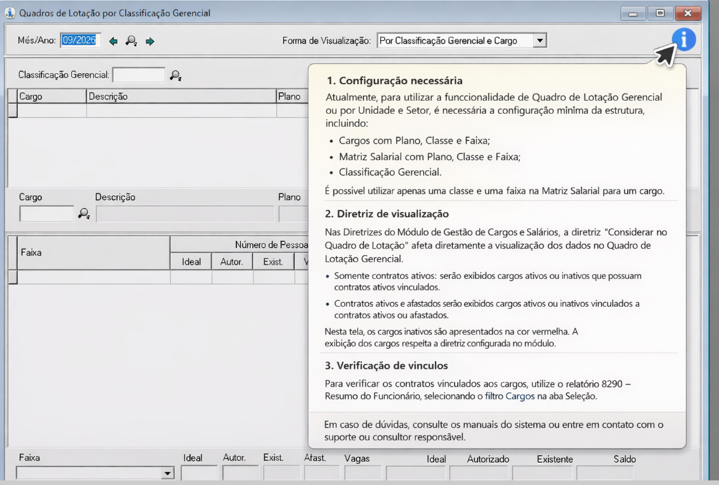Click the Cargo column header in top grid
This screenshot has width=719, height=485.
51,97
